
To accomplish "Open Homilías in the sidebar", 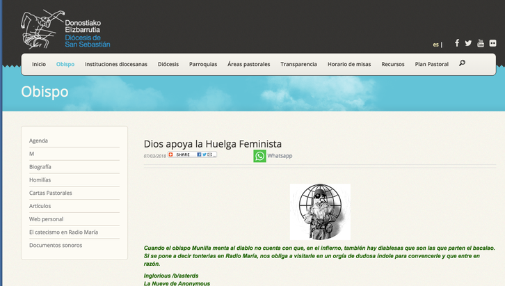I will (40, 180).
